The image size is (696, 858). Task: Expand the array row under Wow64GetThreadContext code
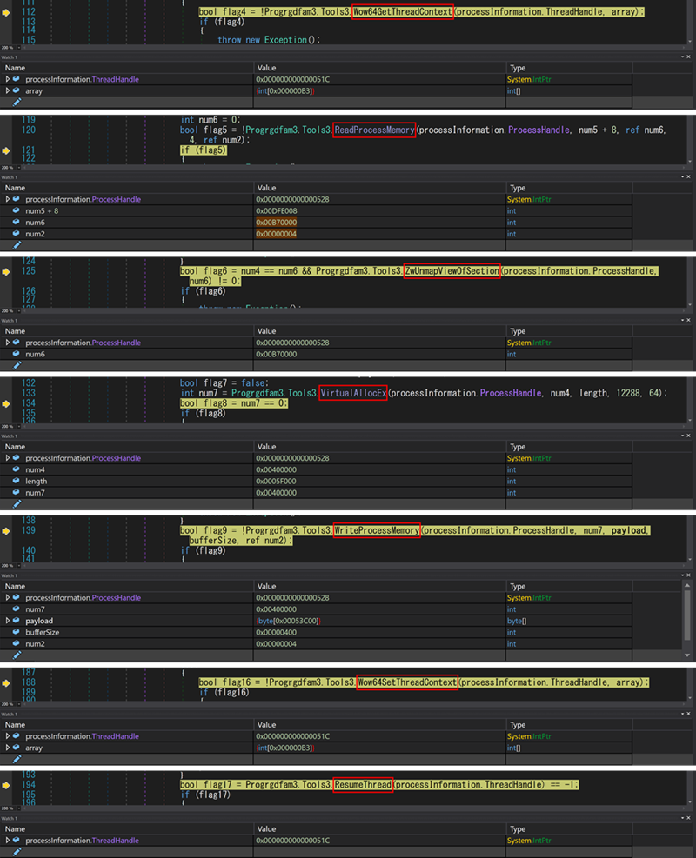point(8,90)
